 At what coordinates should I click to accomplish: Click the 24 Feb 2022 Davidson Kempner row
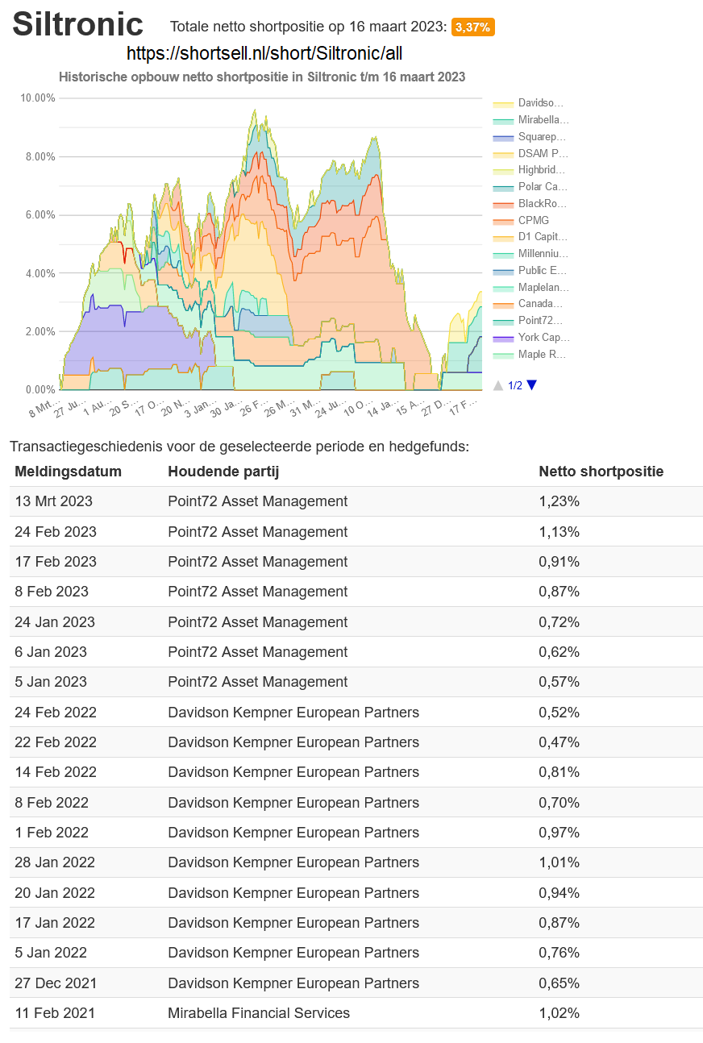(293, 713)
